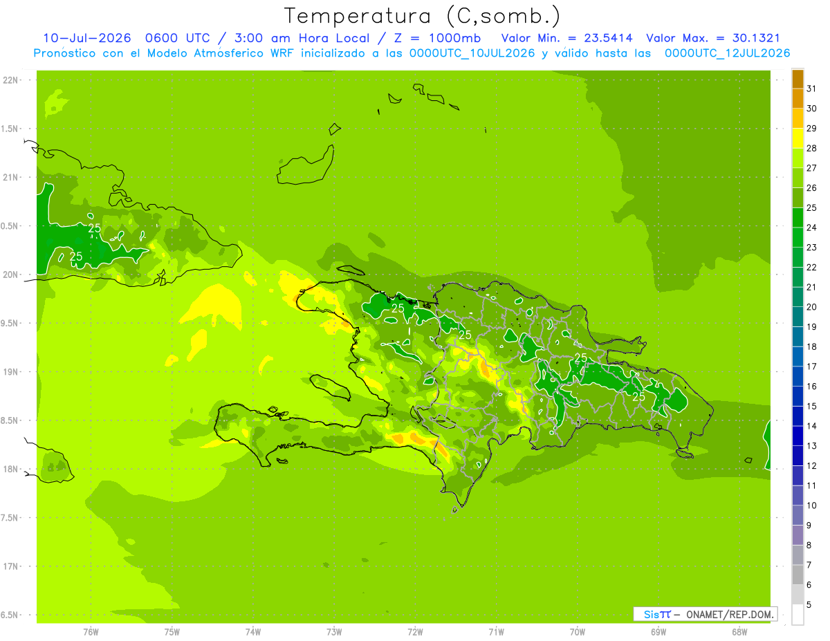Click the legend value "12"
830x641 pixels.
(x=811, y=465)
